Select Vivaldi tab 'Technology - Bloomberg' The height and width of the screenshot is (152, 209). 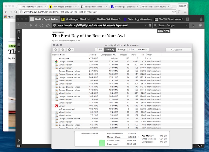(138, 19)
